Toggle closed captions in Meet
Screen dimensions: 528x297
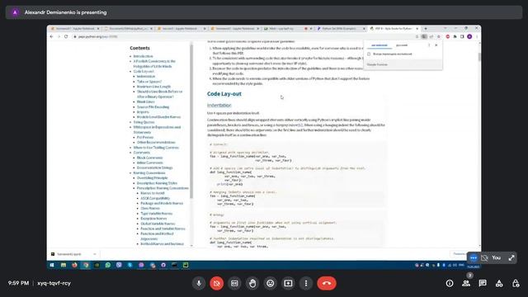tap(234, 283)
